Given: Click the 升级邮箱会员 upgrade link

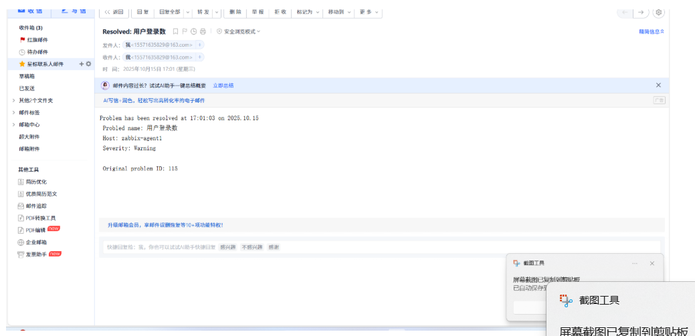Looking at the screenshot, I should point(165,225).
